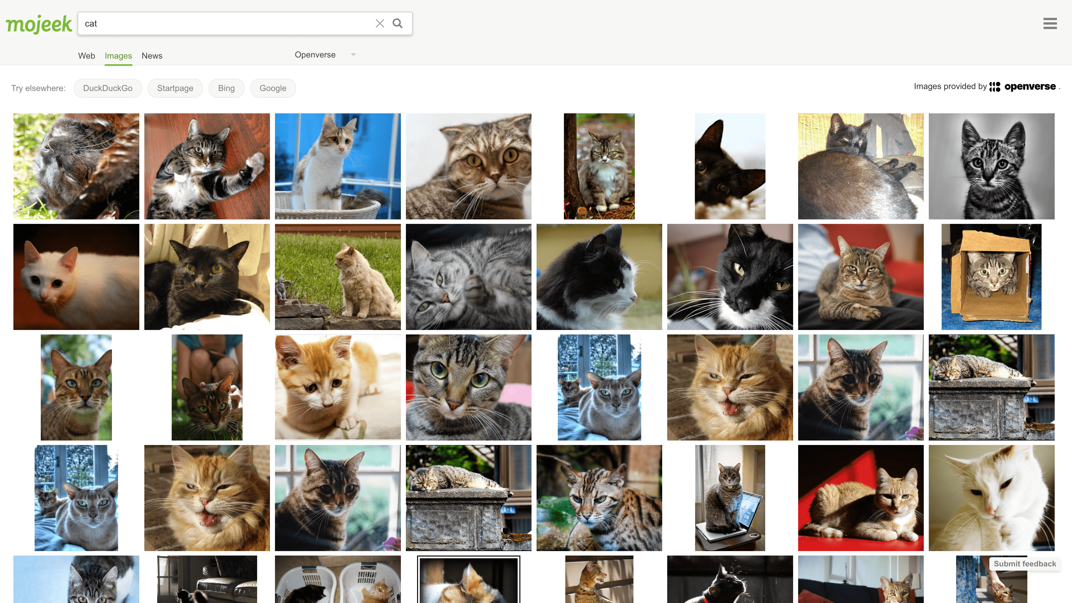Try the search on Bing

coord(226,88)
